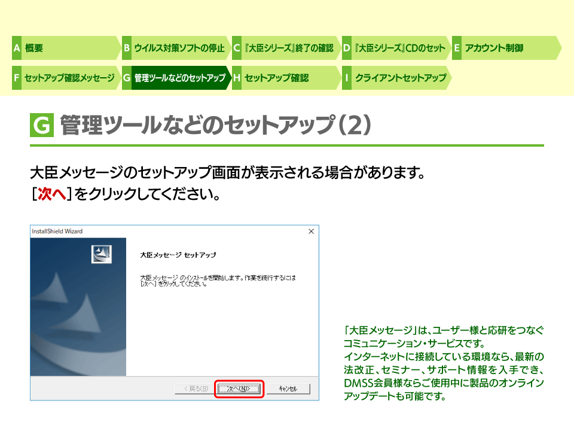Go to step B ウイルス対策ソフトの停止

point(176,48)
